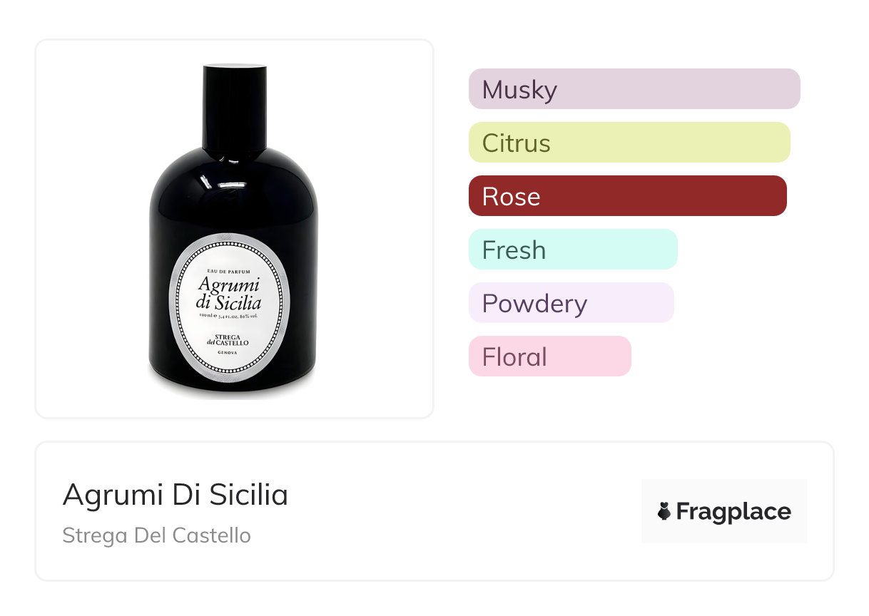Click the Fragplace wordmark text
Viewport: 869px width, 616px height.
point(733,511)
